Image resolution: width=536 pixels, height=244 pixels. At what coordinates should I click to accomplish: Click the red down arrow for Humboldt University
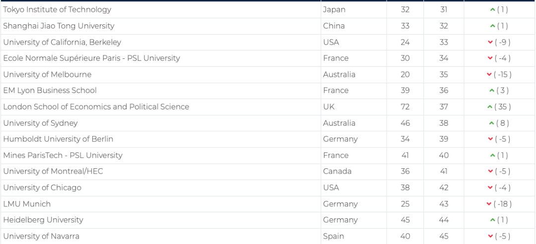point(490,139)
